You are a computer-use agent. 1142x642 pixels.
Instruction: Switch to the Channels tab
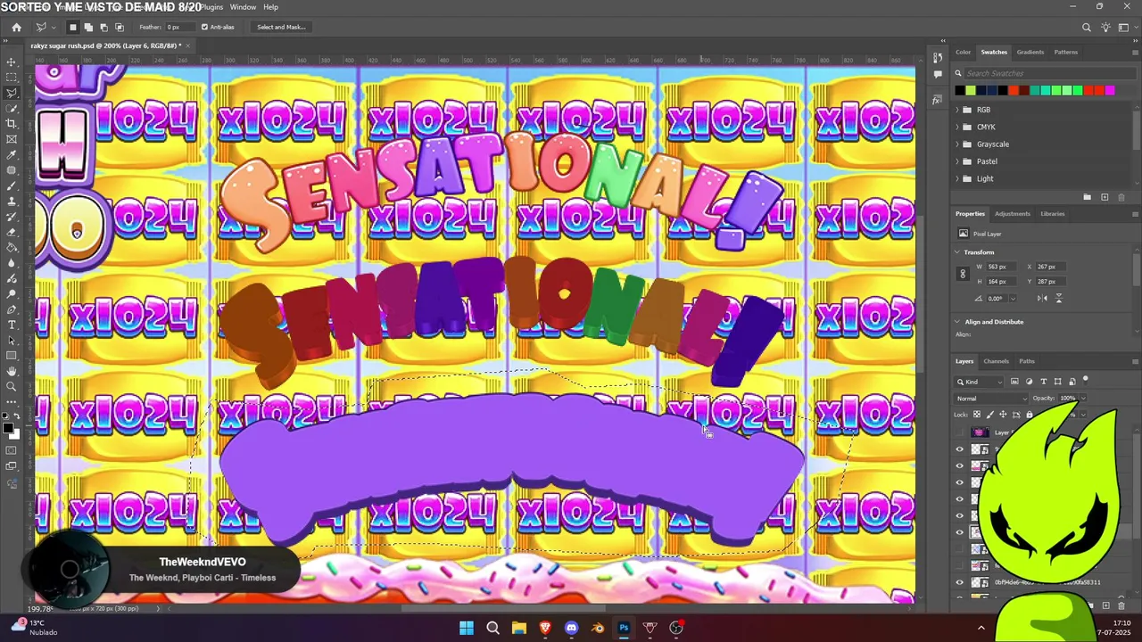pyautogui.click(x=997, y=361)
